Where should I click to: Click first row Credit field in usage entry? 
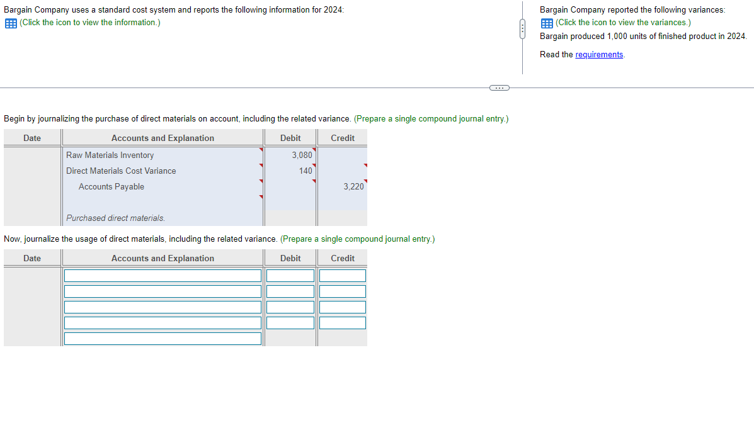point(343,276)
